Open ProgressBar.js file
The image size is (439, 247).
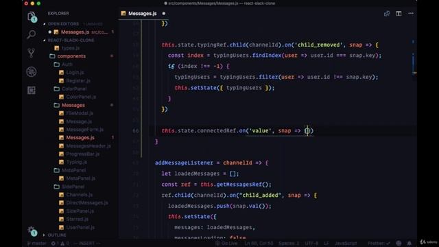83,154
